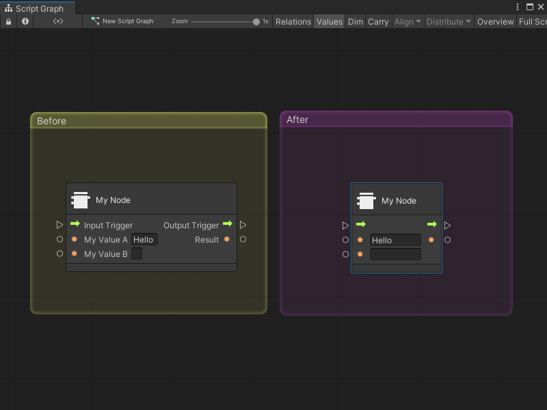Click the My Node icon in Before group
This screenshot has width=547, height=410.
click(81, 200)
